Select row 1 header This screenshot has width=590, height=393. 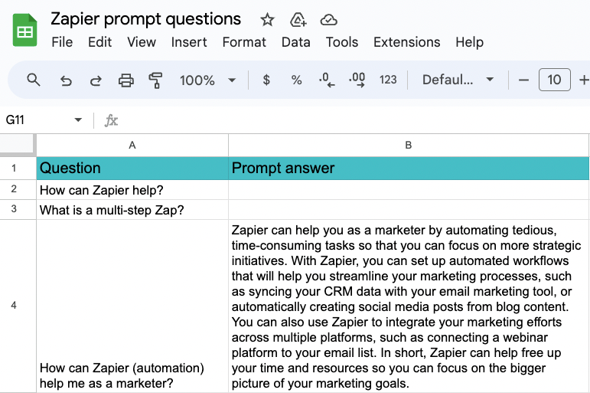click(18, 168)
